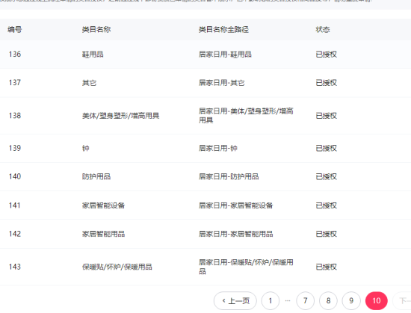Click the next page button (下一页)
Image resolution: width=411 pixels, height=313 pixels.
[402, 301]
